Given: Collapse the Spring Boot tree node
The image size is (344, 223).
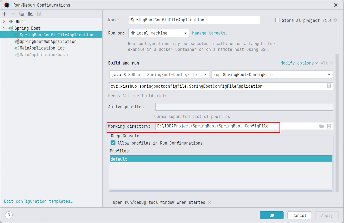Looking at the screenshot, I should point(4,28).
